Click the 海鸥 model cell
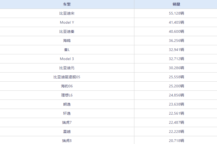 tap(67, 41)
